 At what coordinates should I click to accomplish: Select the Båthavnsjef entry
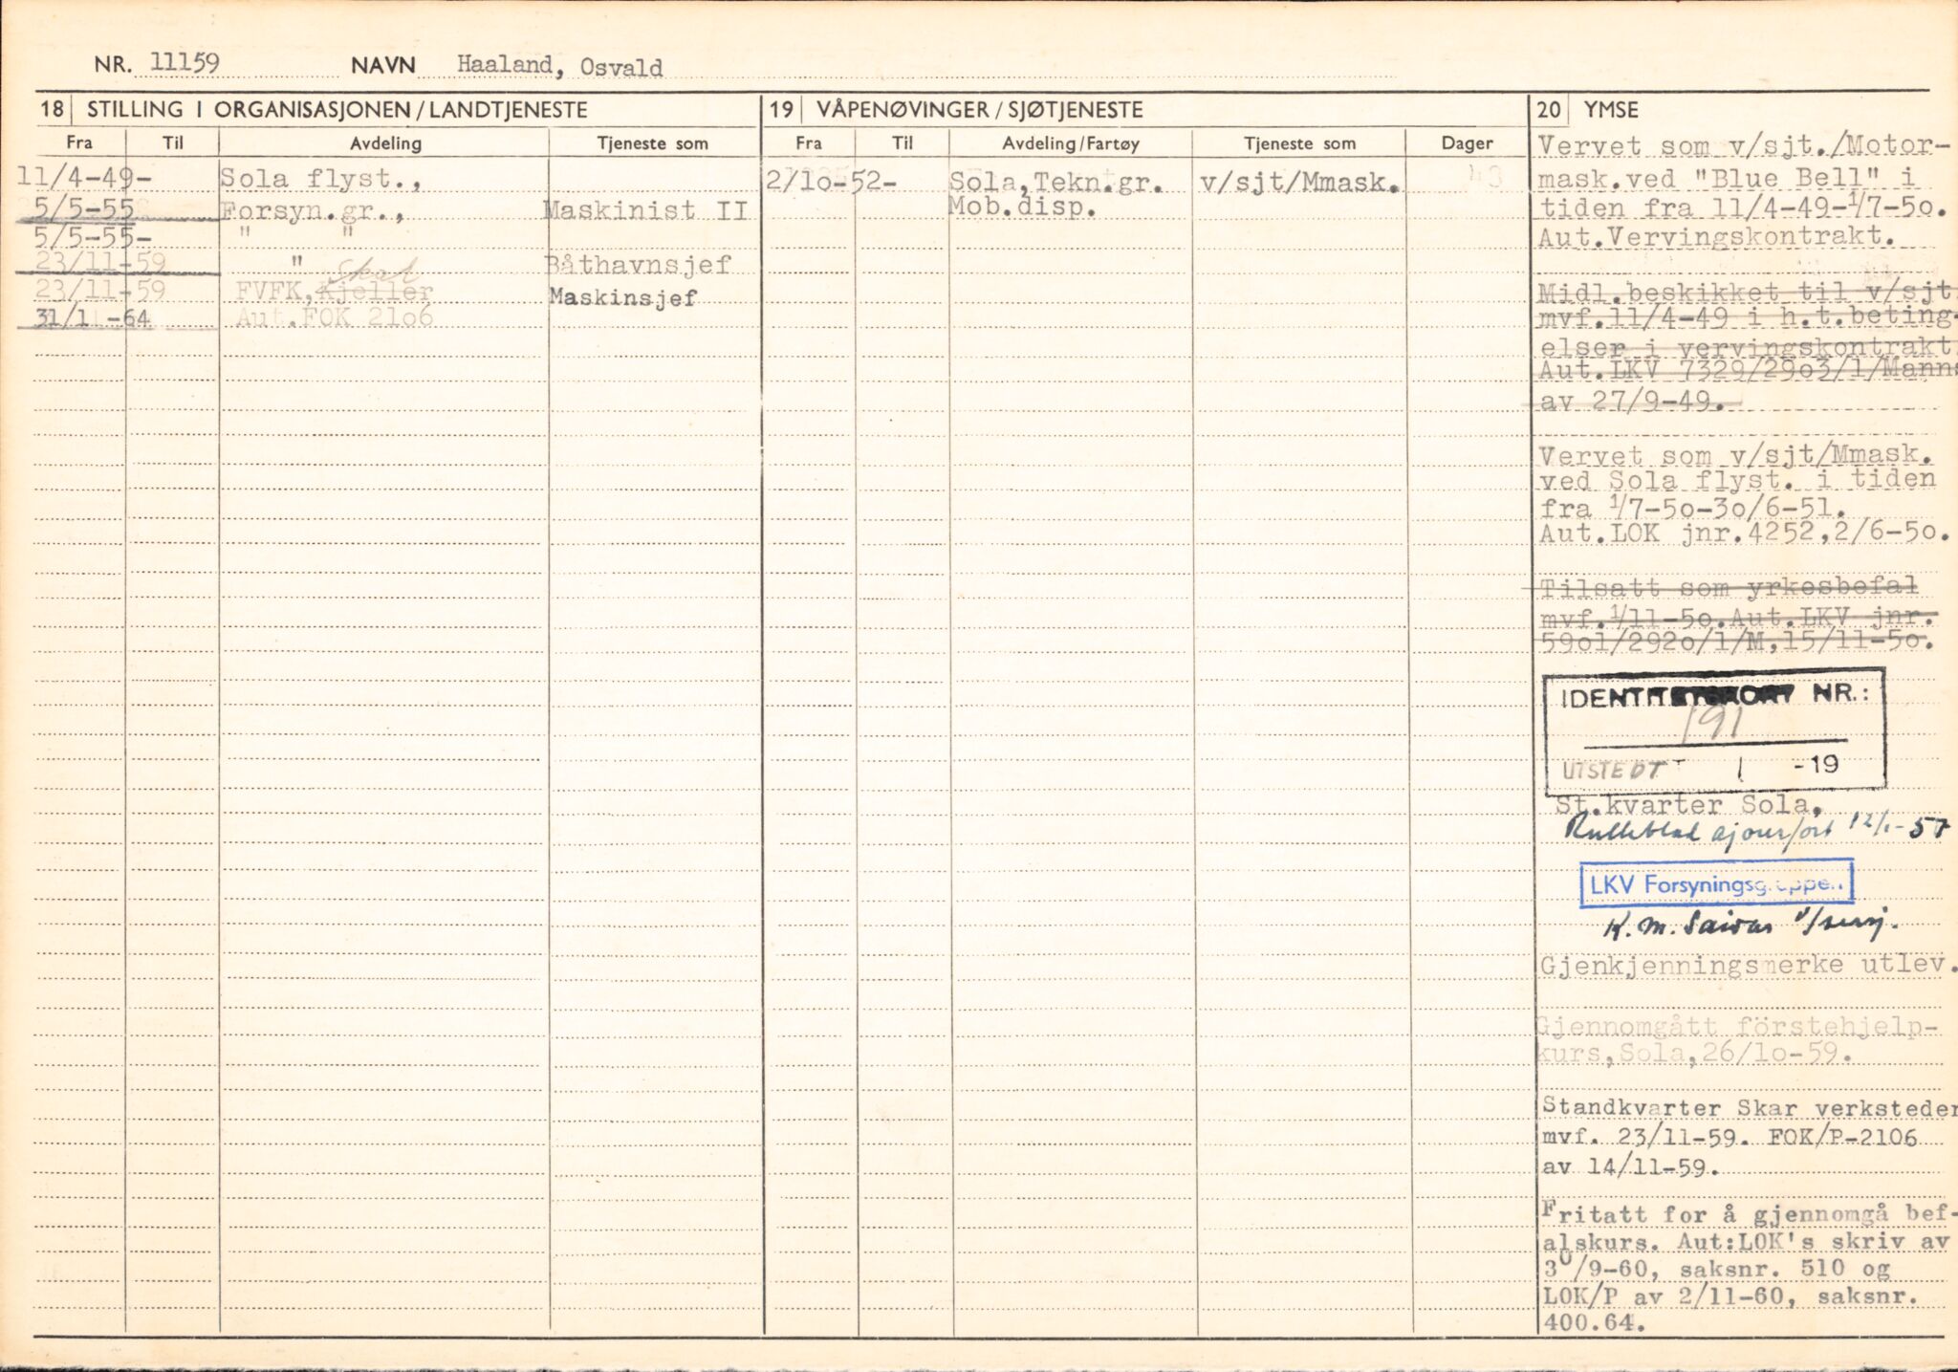pyautogui.click(x=639, y=265)
